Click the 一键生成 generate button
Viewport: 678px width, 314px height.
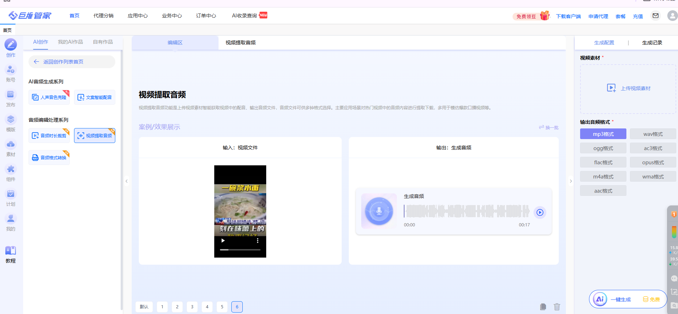coord(620,299)
